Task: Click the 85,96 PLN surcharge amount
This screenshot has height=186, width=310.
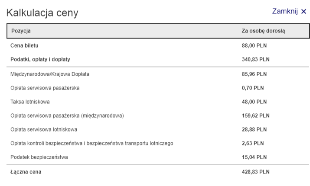Action: [254, 74]
